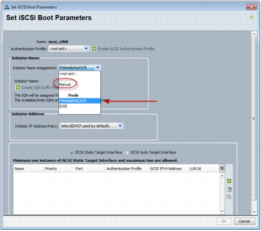The width and height of the screenshot is (261, 231).
Task: Add a static target with green plus
Action: click(x=229, y=181)
